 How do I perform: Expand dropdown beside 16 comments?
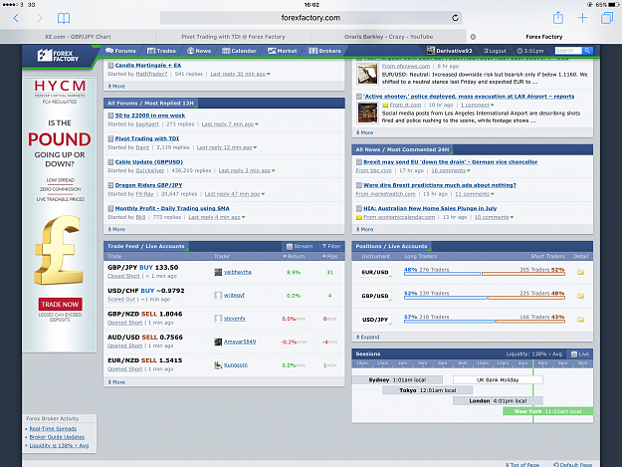tap(469, 171)
